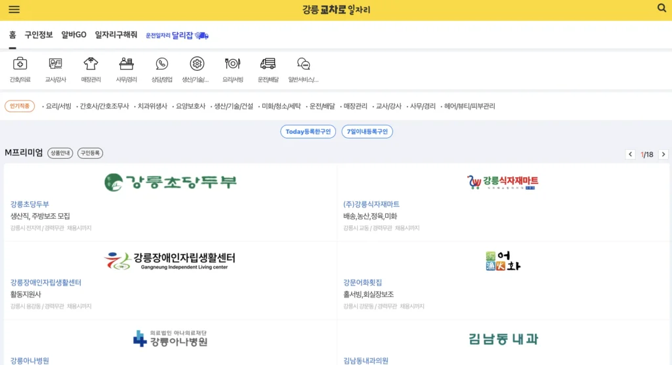The width and height of the screenshot is (672, 365).
Task: Open the 일자리구해줘 tab
Action: point(116,35)
